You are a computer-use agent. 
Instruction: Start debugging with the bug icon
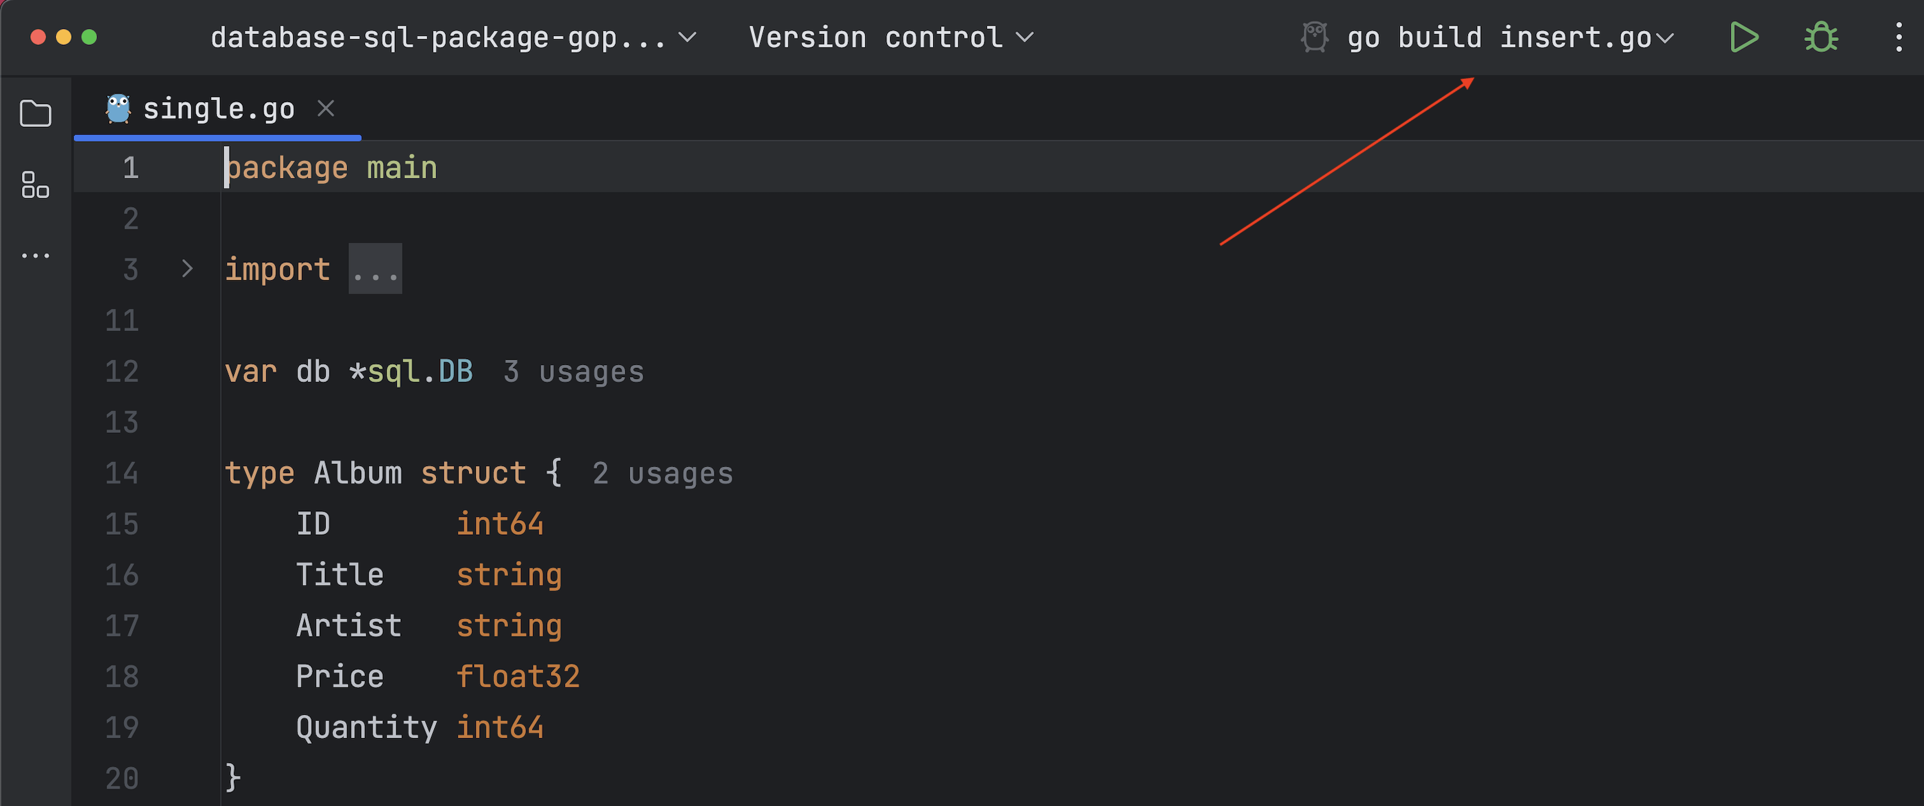pos(1820,37)
